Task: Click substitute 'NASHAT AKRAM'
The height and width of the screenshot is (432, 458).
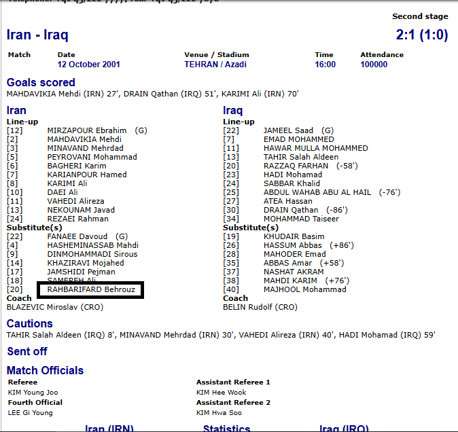Action: coord(294,272)
